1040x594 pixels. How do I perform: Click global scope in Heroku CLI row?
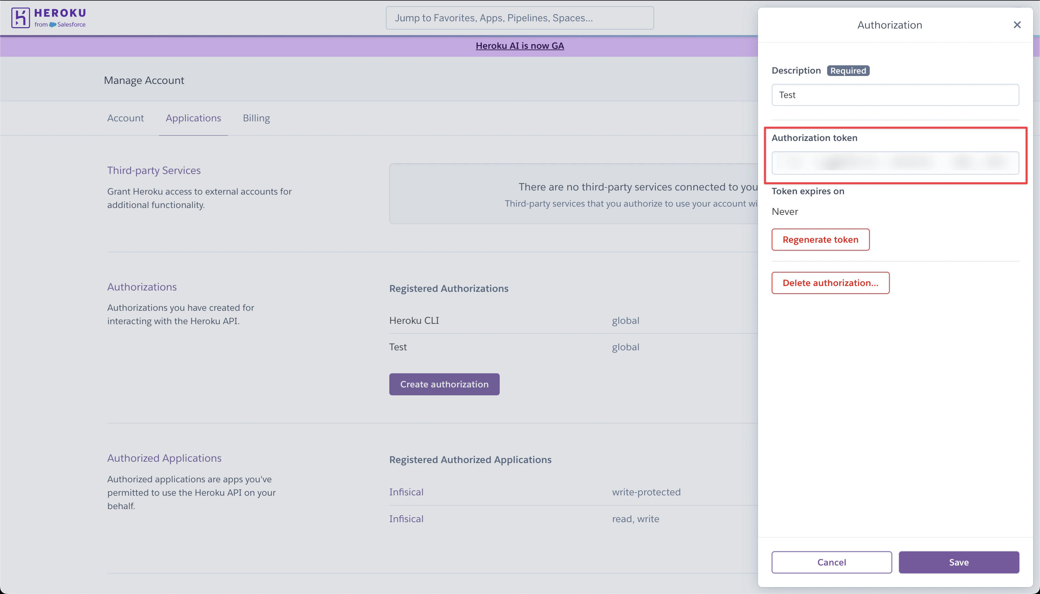[x=625, y=321]
